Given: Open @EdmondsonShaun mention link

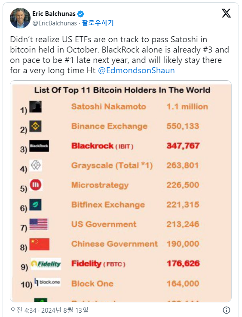Looking at the screenshot, I should pos(136,70).
